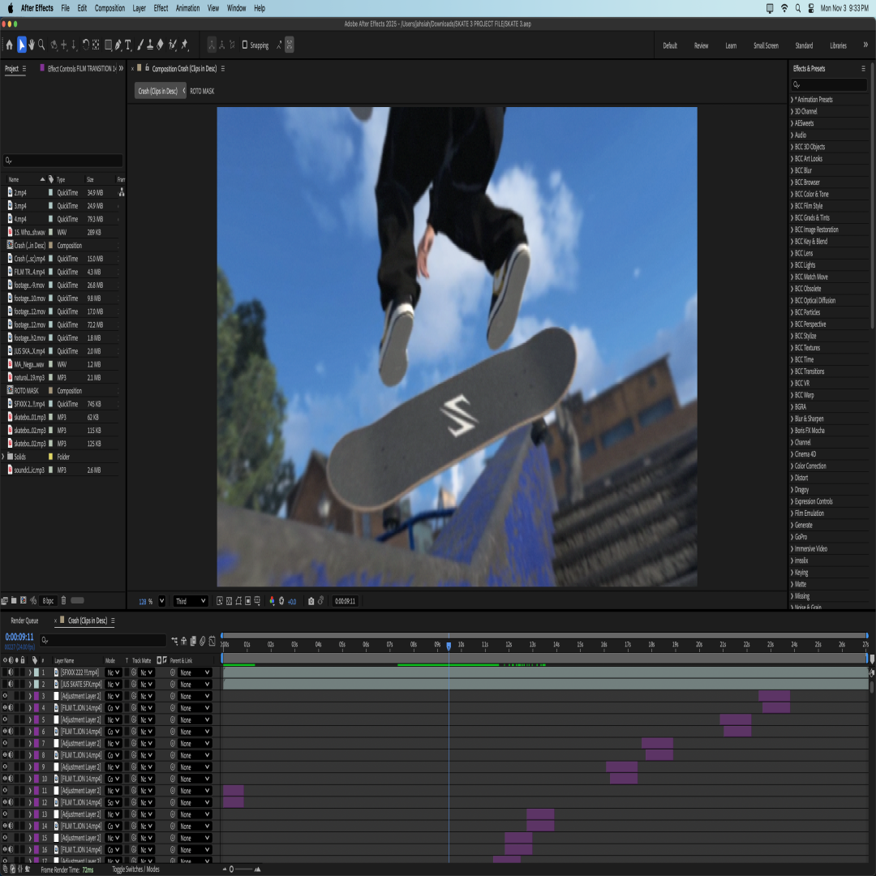This screenshot has height=876, width=876.
Task: Select the Home icon in toolbar
Action: tap(9, 45)
